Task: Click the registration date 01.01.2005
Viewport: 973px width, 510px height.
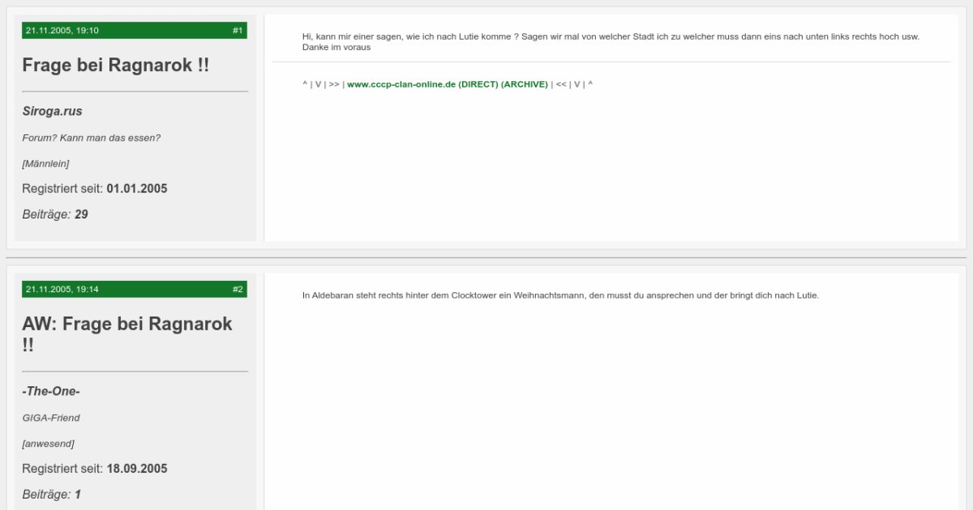Action: click(x=136, y=189)
